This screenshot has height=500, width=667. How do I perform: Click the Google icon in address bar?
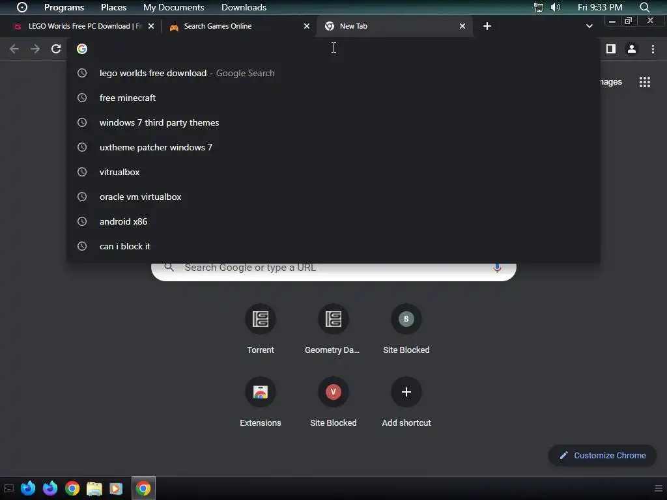pos(82,49)
